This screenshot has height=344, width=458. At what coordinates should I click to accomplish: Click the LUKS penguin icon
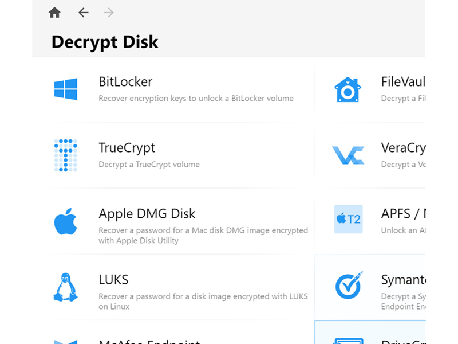click(66, 287)
